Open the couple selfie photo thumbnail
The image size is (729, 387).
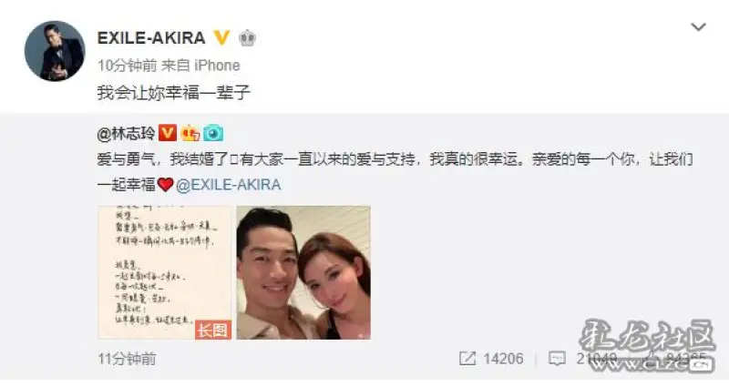[303, 272]
